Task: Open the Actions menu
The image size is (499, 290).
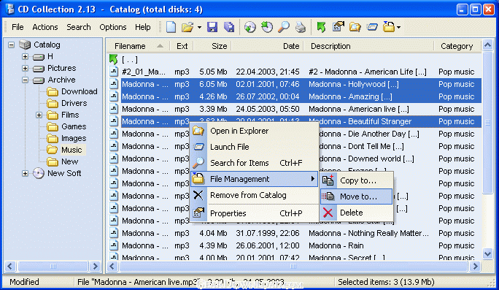Action: pyautogui.click(x=45, y=27)
